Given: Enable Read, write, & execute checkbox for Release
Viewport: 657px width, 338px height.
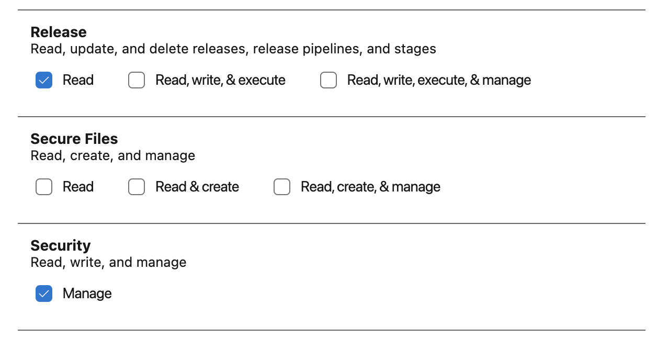Looking at the screenshot, I should 137,80.
